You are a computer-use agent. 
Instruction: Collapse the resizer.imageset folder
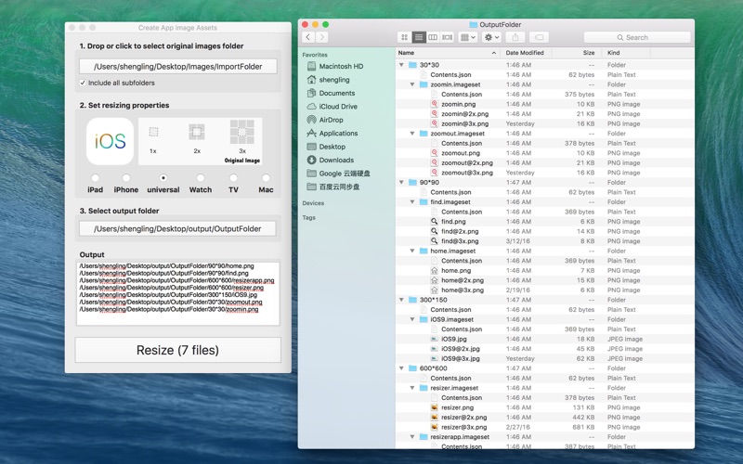(x=412, y=388)
